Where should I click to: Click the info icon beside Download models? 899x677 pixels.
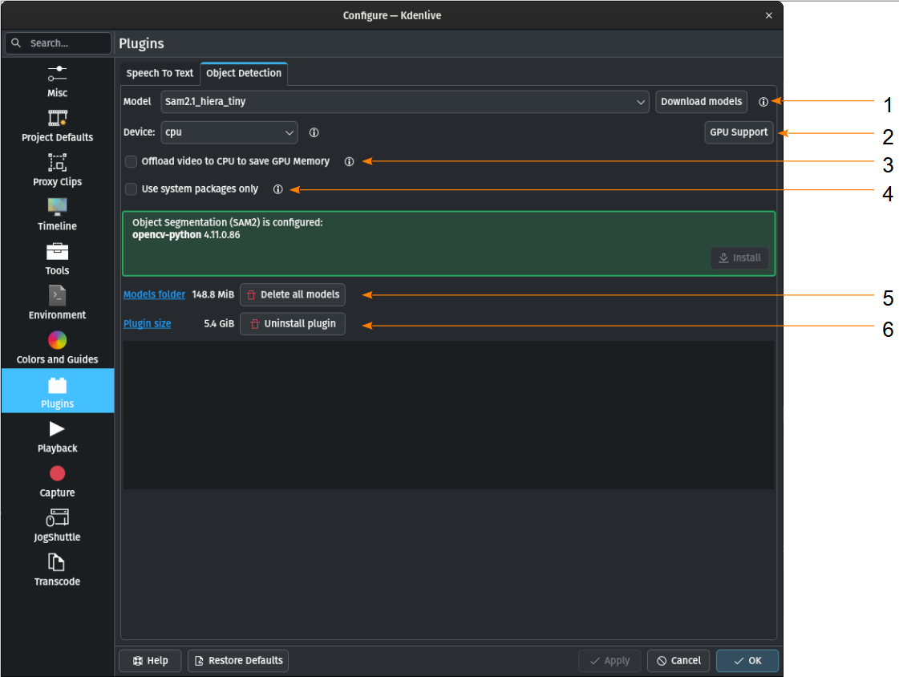763,101
